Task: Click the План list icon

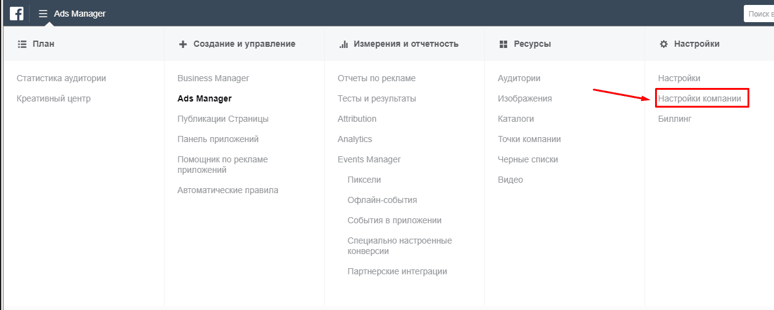Action: pos(22,44)
